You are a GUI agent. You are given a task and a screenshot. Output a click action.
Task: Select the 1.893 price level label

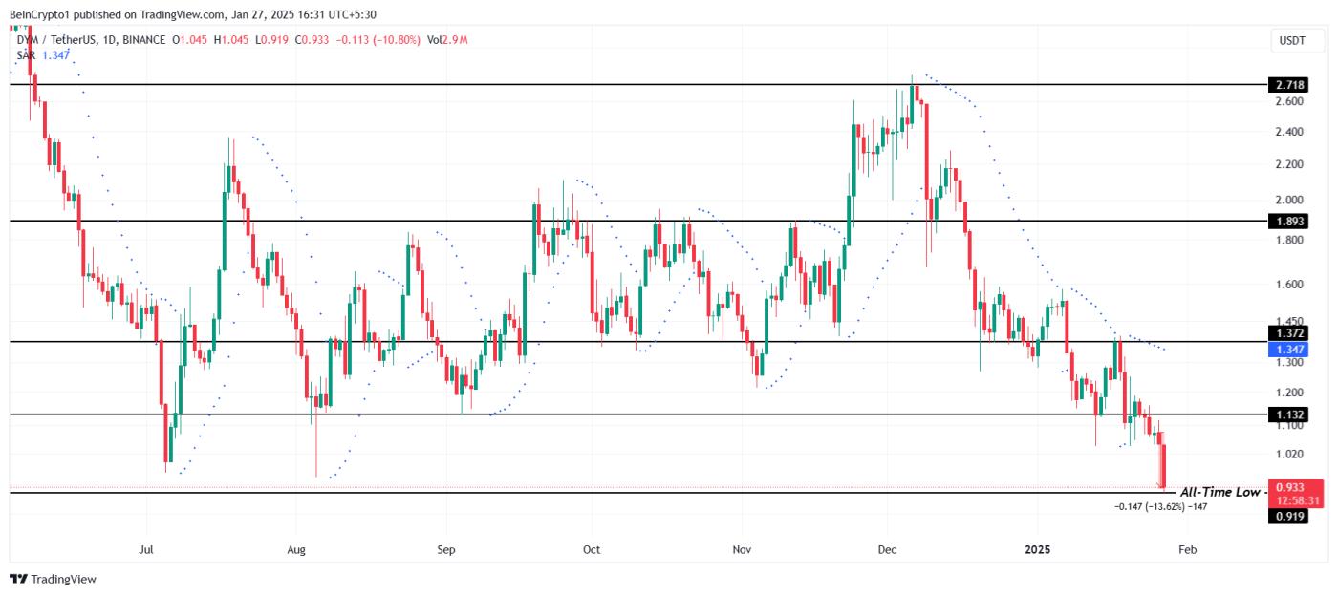1287,221
